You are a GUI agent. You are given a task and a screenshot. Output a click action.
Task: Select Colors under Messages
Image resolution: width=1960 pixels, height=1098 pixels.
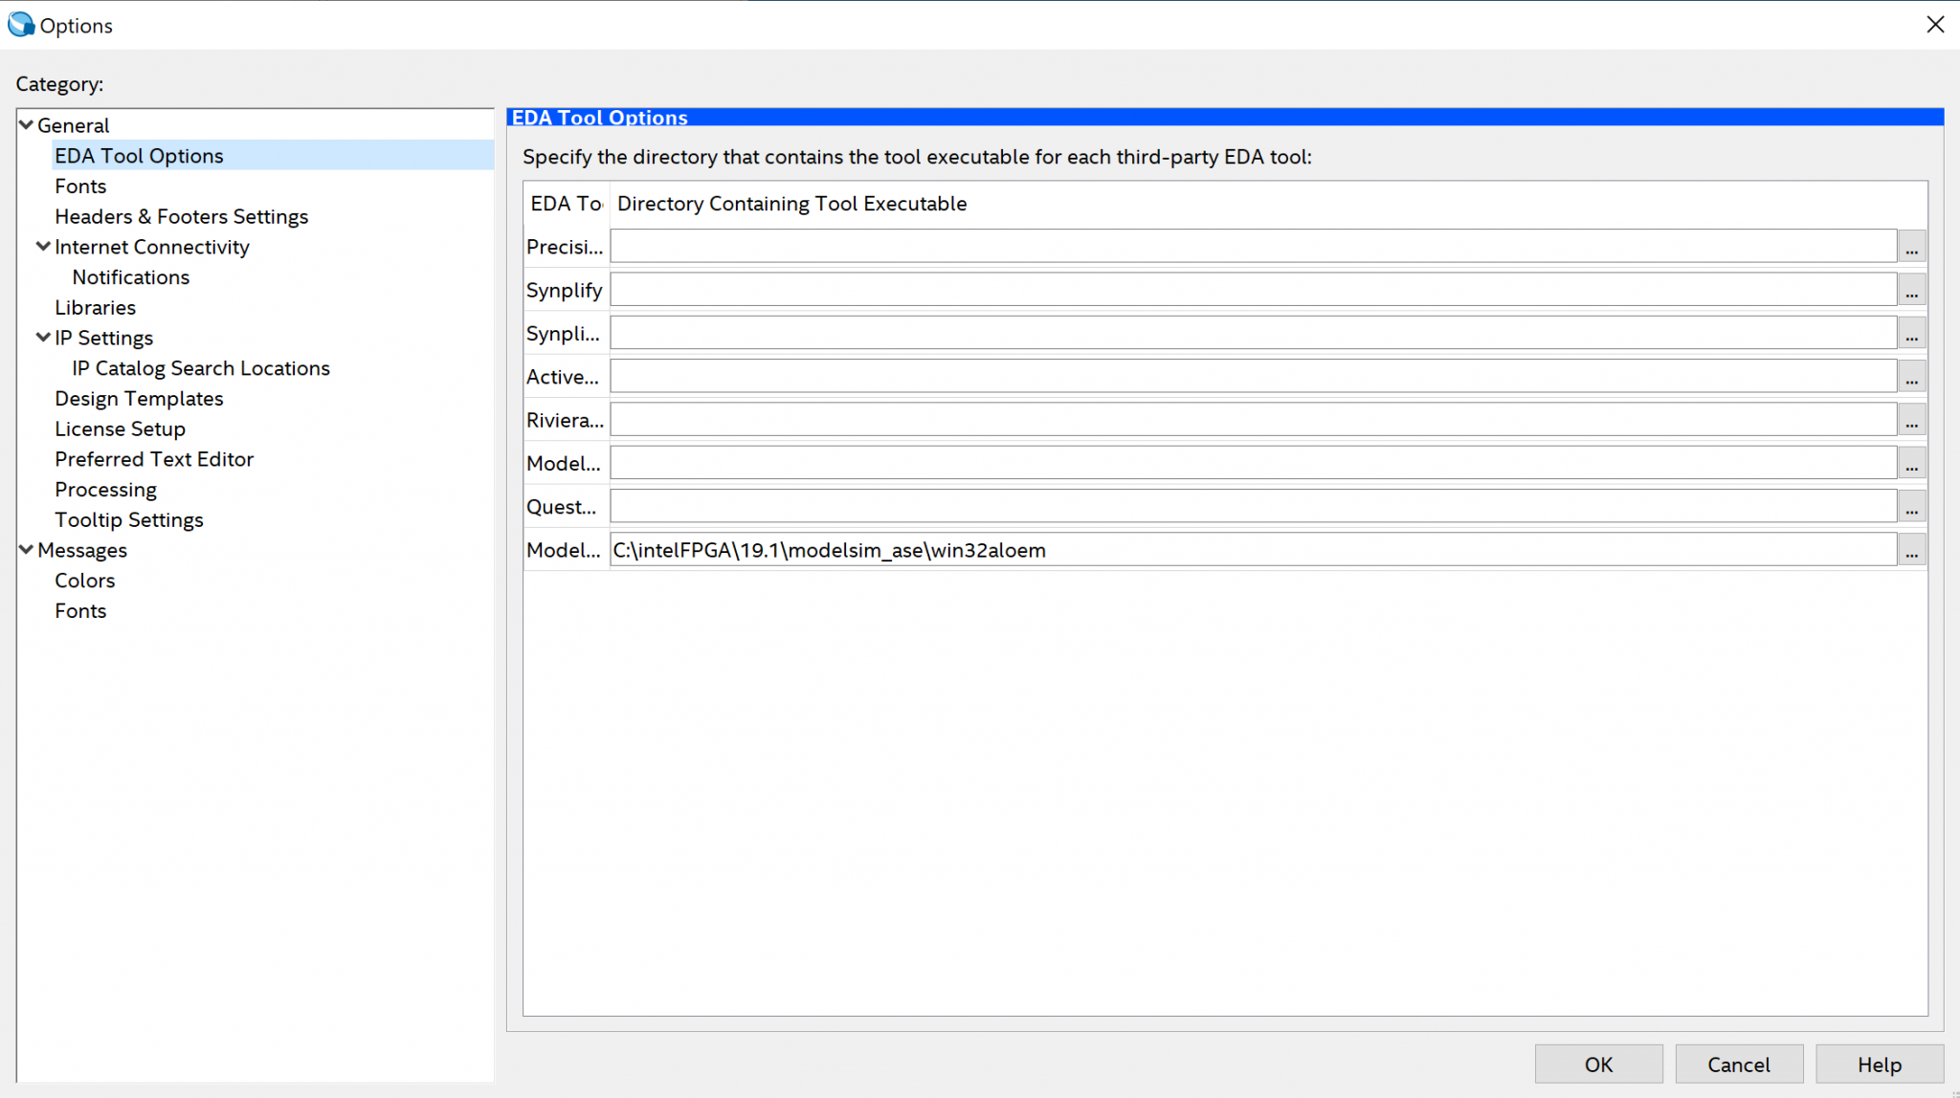point(84,581)
